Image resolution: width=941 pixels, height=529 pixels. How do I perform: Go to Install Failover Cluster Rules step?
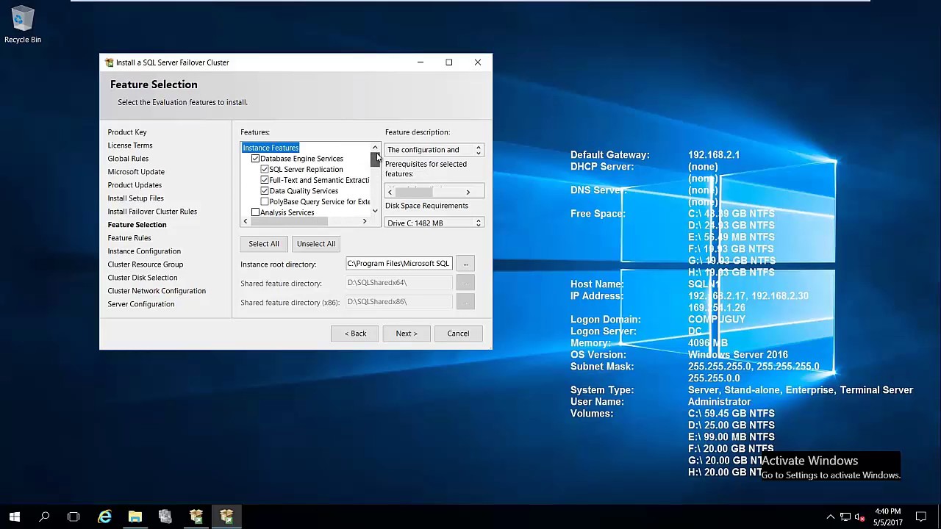[152, 212]
